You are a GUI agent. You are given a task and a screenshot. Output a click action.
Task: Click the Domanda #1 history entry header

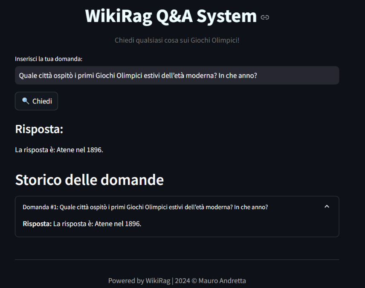tap(145, 207)
